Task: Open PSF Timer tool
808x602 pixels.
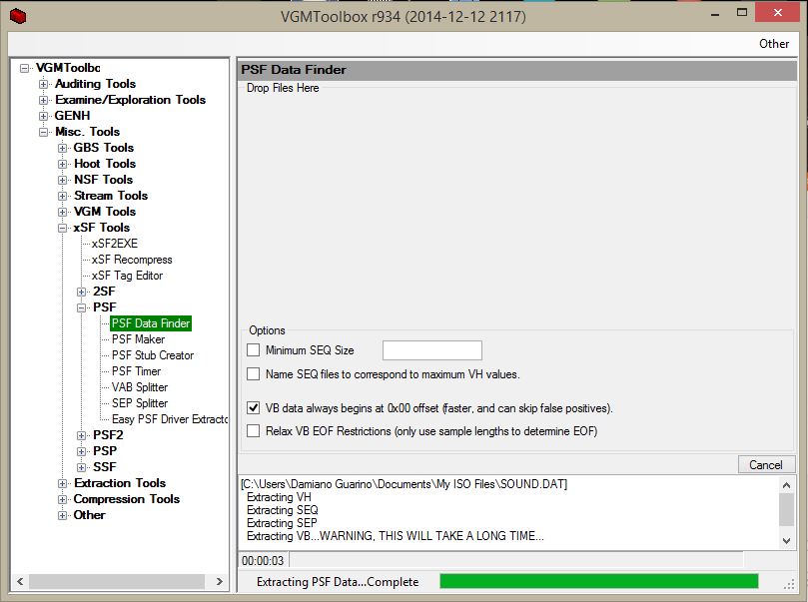Action: 136,371
